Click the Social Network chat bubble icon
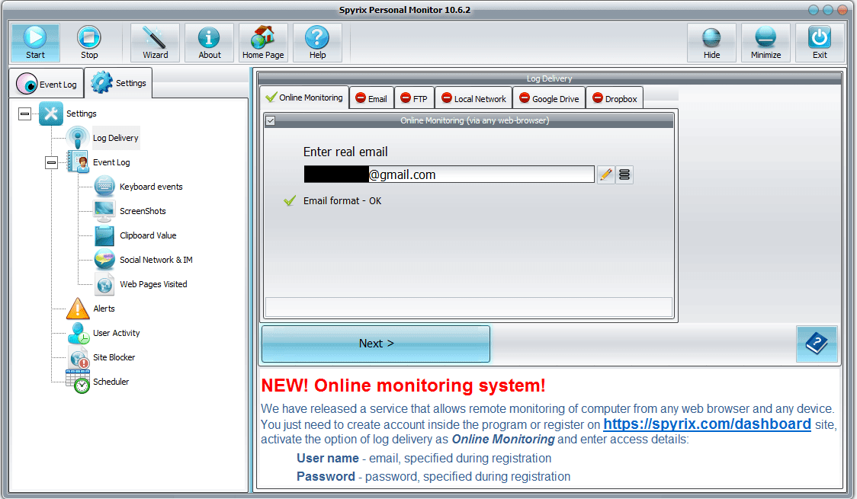The height and width of the screenshot is (499, 857). click(104, 260)
